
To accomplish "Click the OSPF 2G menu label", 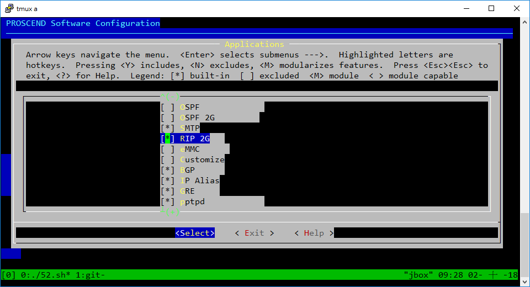I will pos(197,118).
